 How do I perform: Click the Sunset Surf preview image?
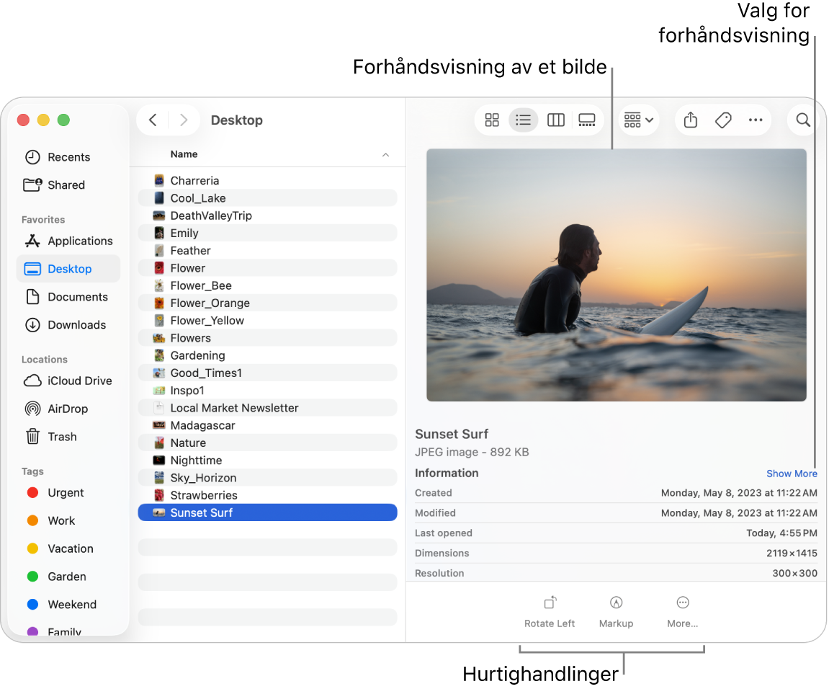coord(616,275)
